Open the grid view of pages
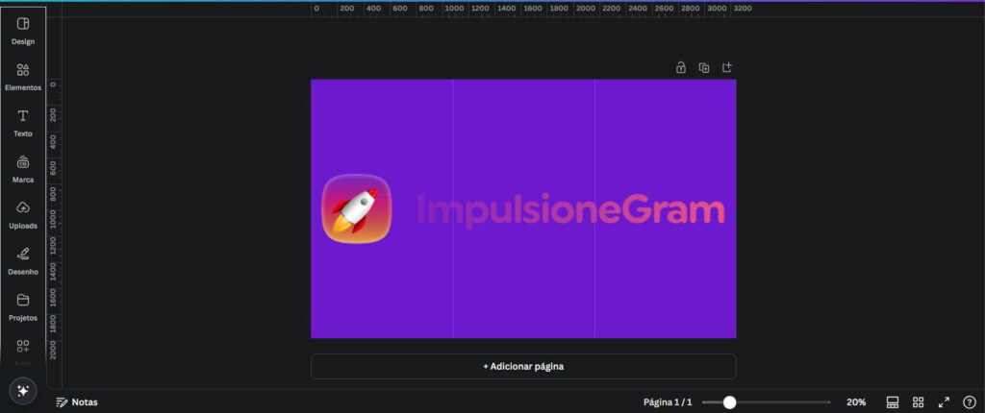985x413 pixels. pos(918,402)
